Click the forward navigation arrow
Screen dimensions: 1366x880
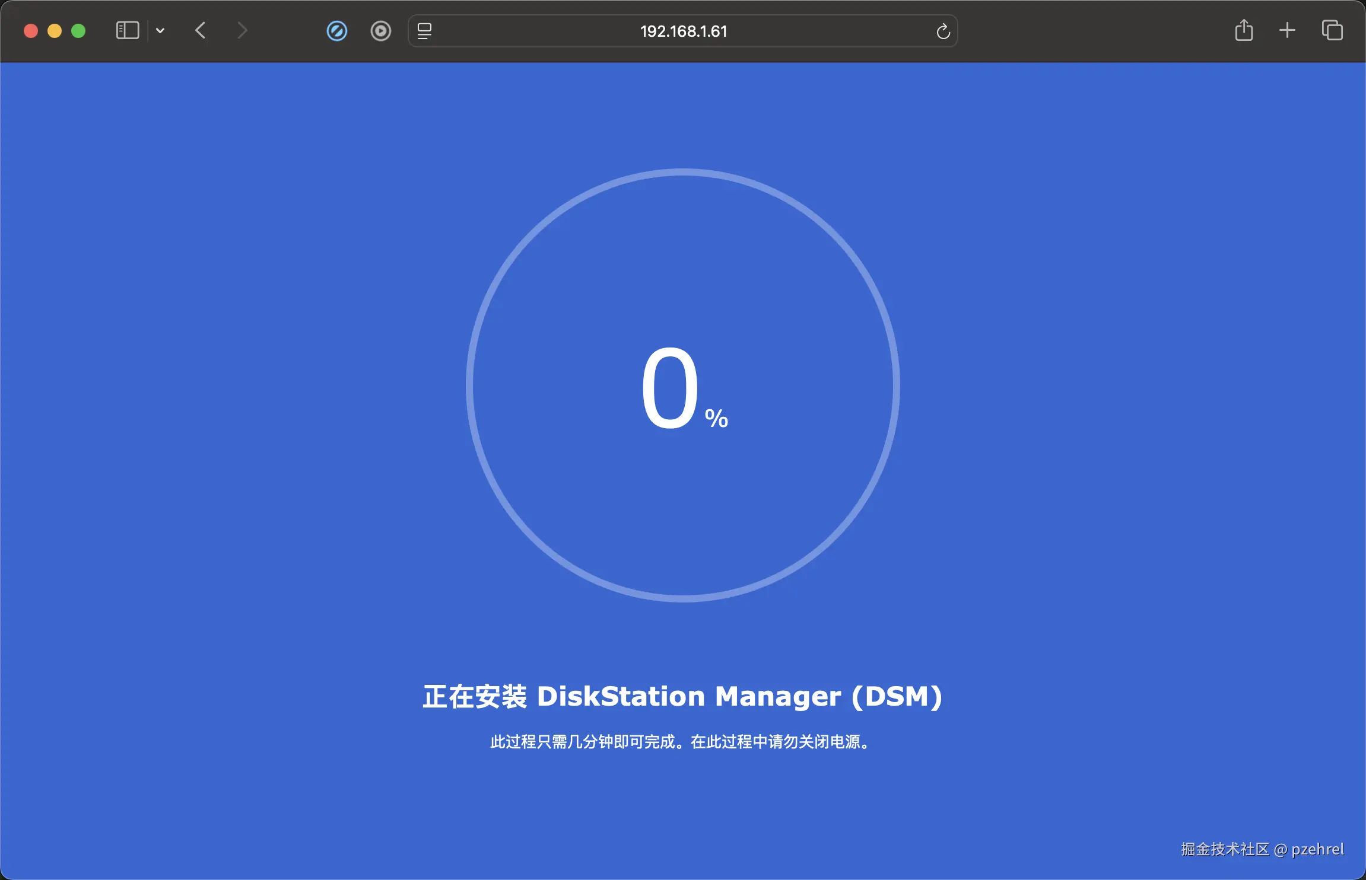point(242,30)
